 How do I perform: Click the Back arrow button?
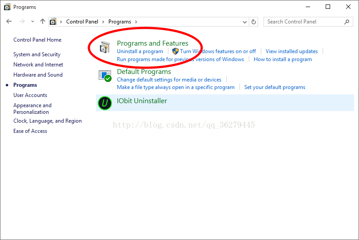click(9, 21)
